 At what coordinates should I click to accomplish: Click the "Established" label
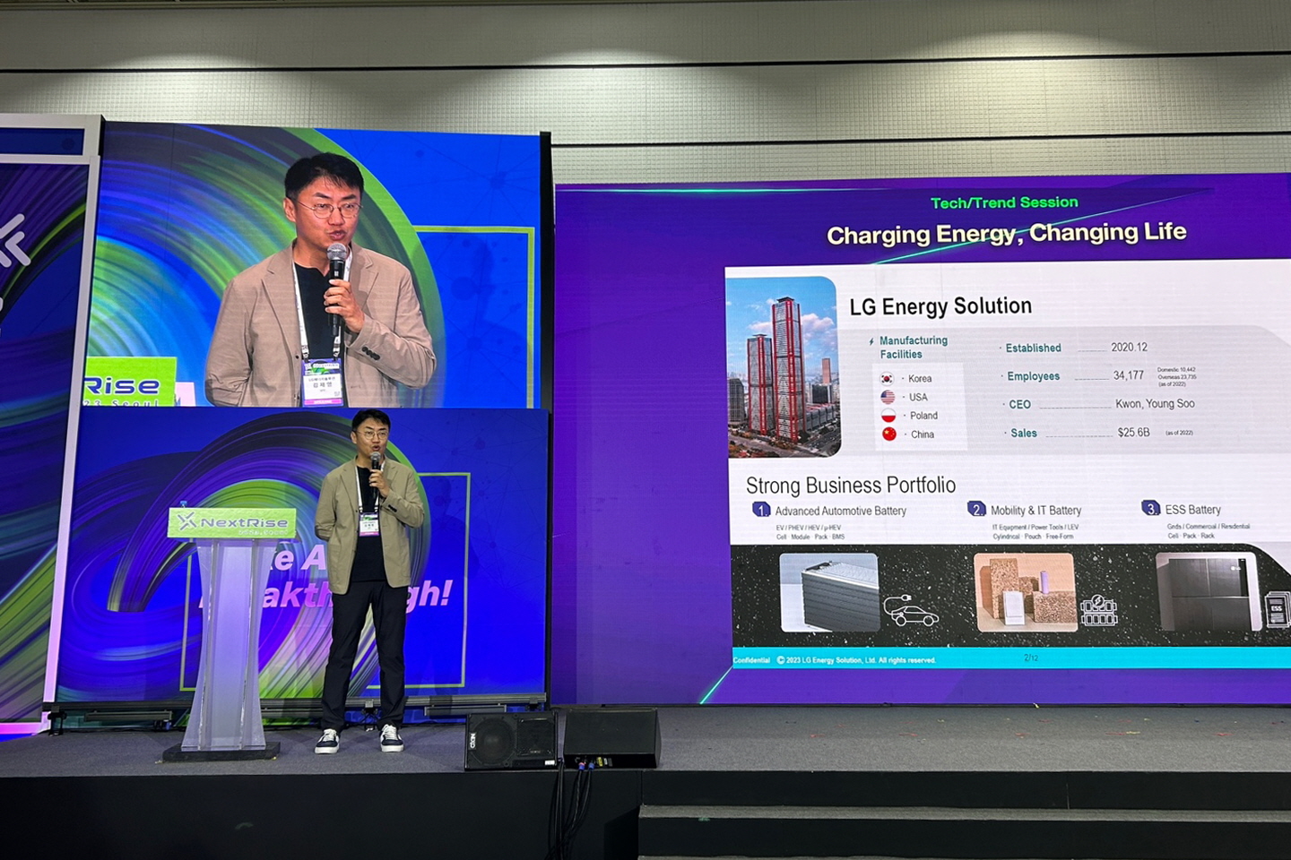click(x=1033, y=348)
